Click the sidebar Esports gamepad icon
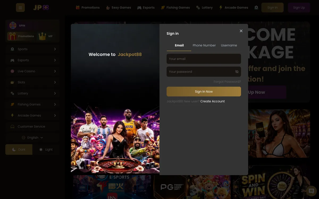 point(12,60)
